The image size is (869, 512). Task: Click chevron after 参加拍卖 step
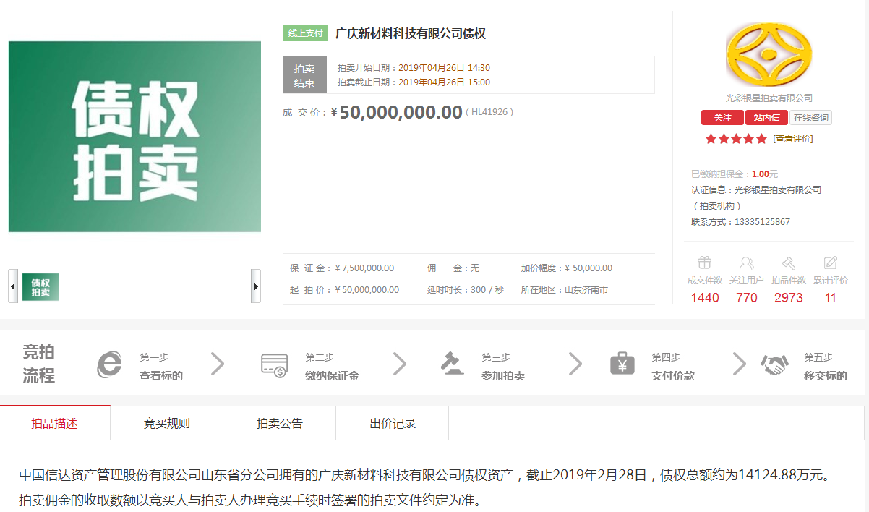(x=575, y=364)
